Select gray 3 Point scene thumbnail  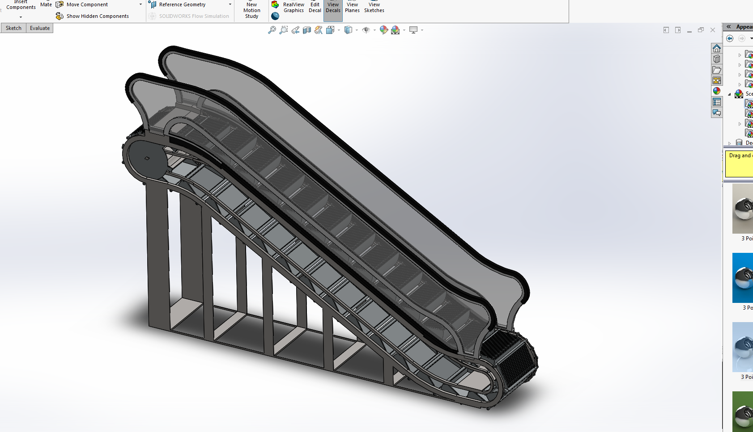coord(743,209)
